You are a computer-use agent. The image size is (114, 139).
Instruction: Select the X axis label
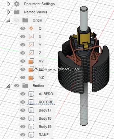40,37
